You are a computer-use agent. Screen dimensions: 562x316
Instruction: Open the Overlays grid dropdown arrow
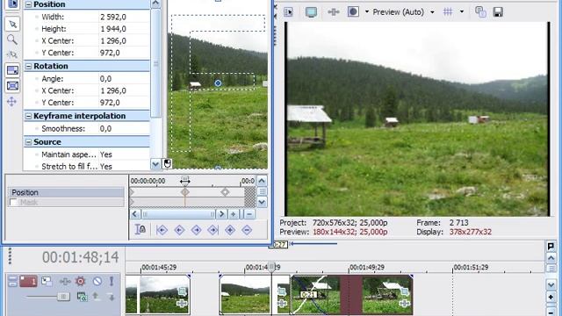(462, 12)
